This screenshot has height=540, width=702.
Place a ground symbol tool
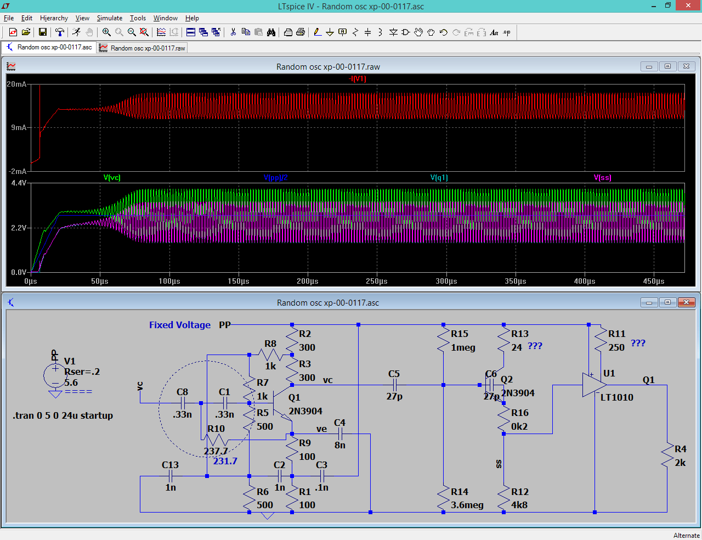(330, 32)
